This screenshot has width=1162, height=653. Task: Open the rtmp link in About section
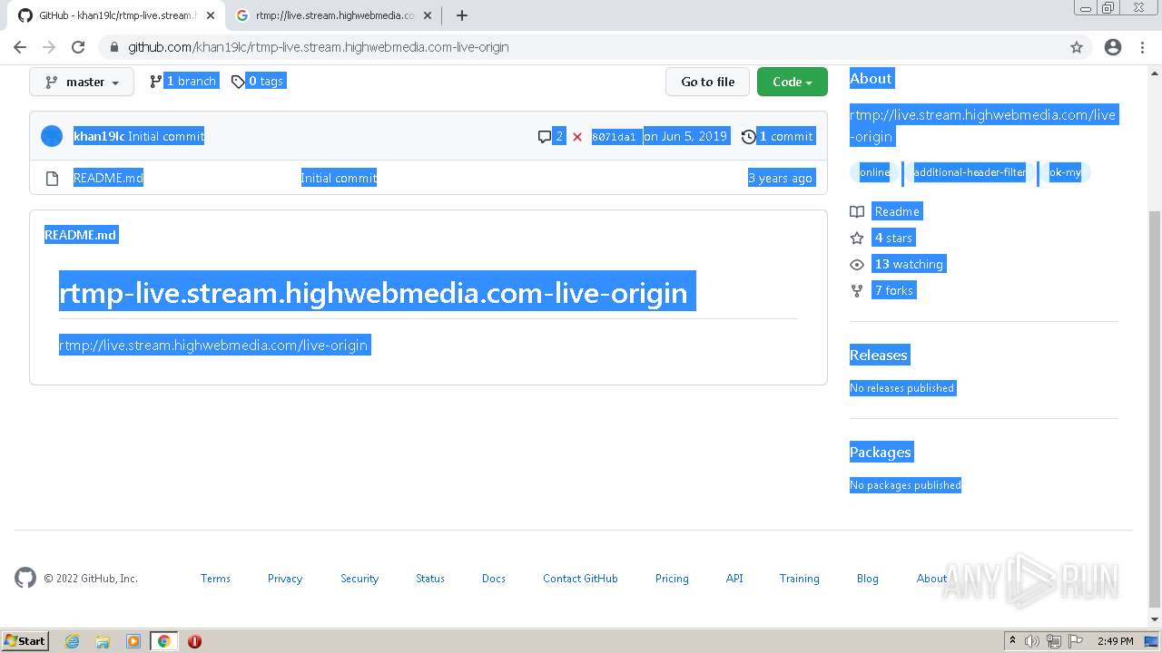click(983, 125)
